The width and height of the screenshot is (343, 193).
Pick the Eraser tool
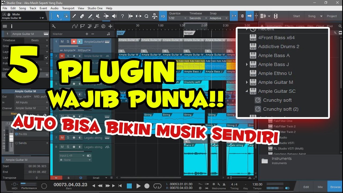82,16
